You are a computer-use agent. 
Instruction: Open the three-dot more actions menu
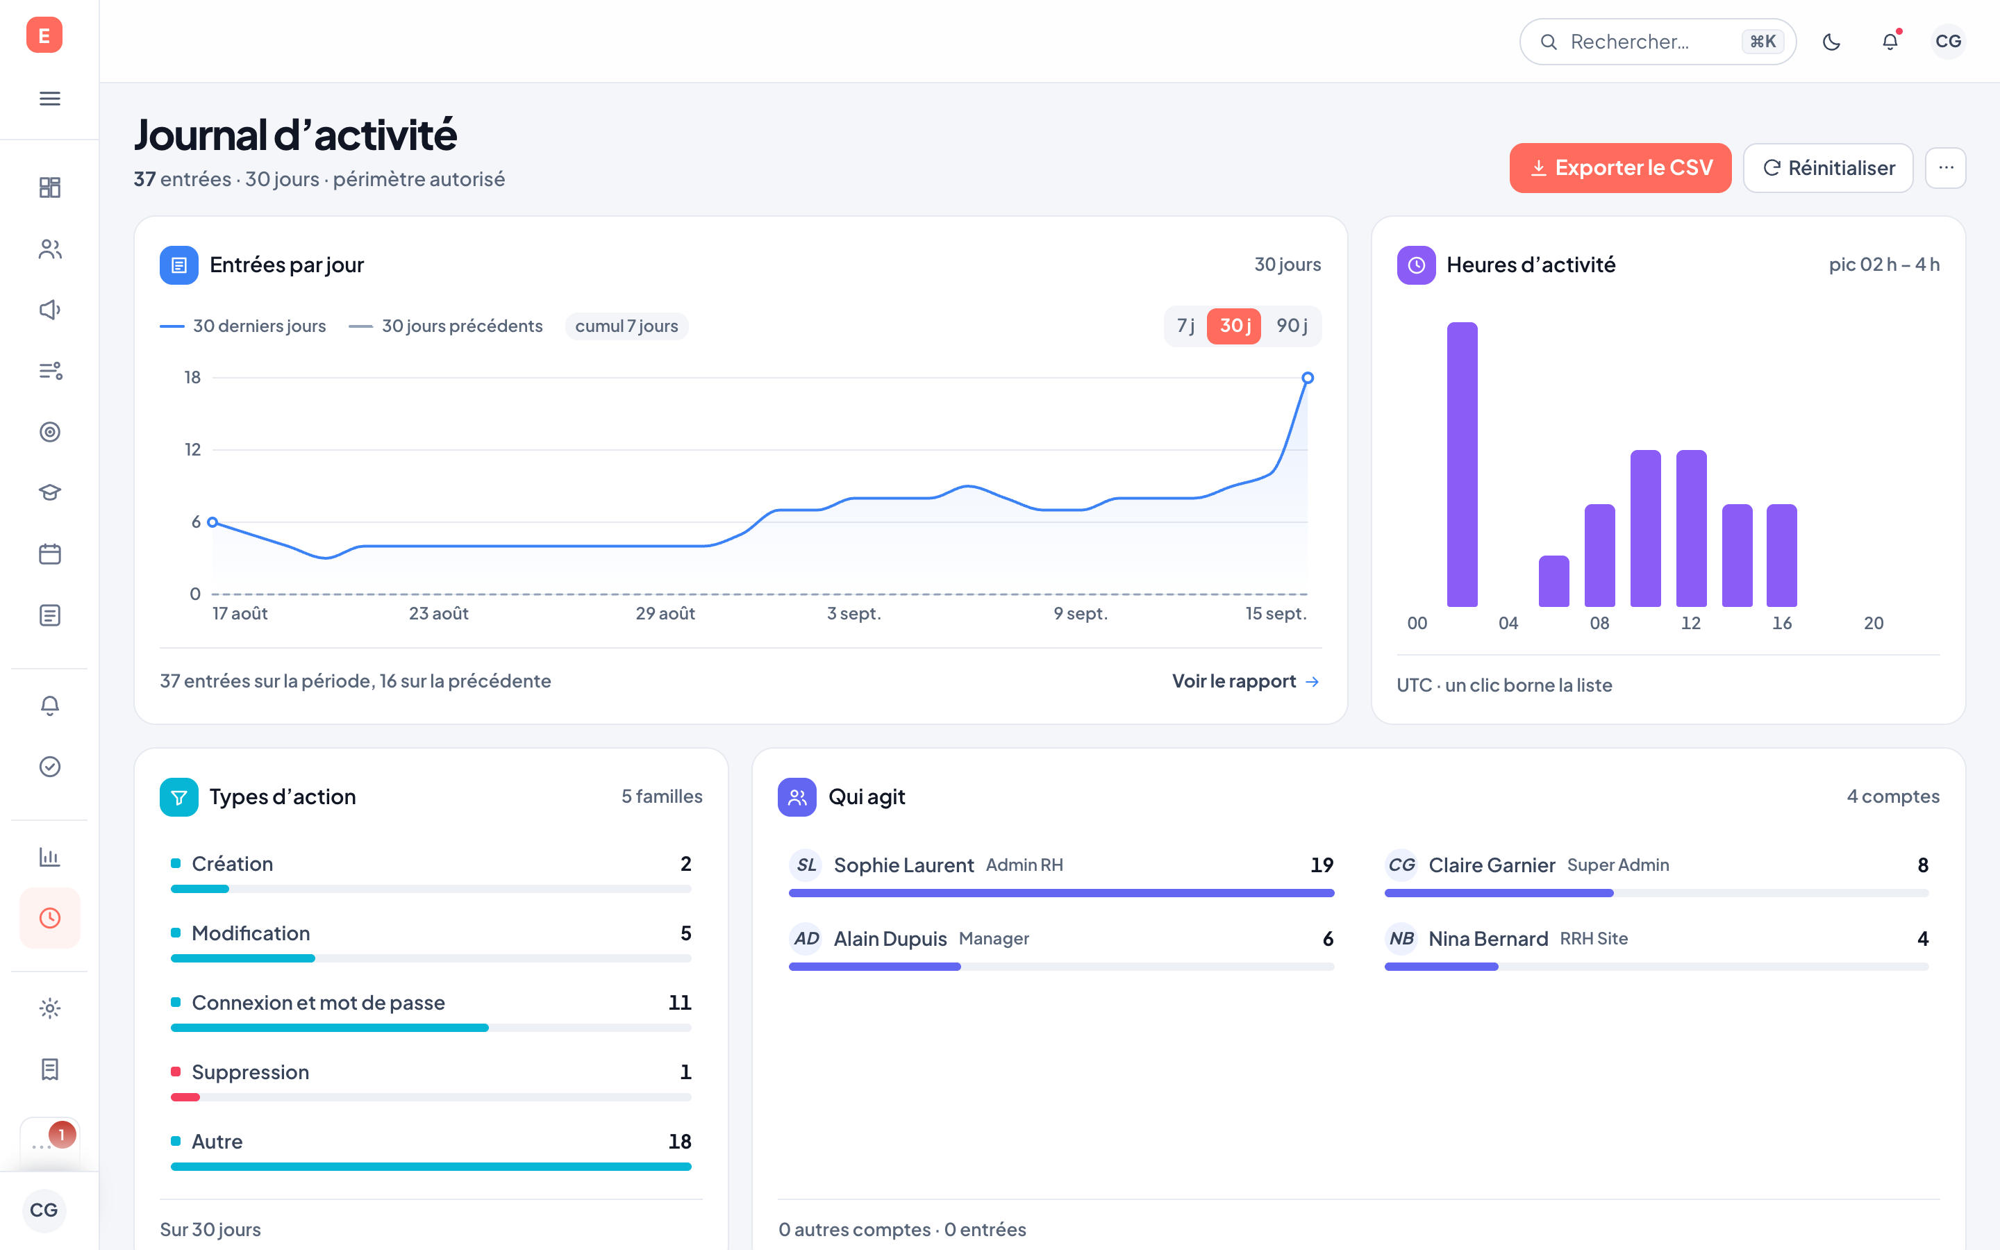[x=1947, y=168]
